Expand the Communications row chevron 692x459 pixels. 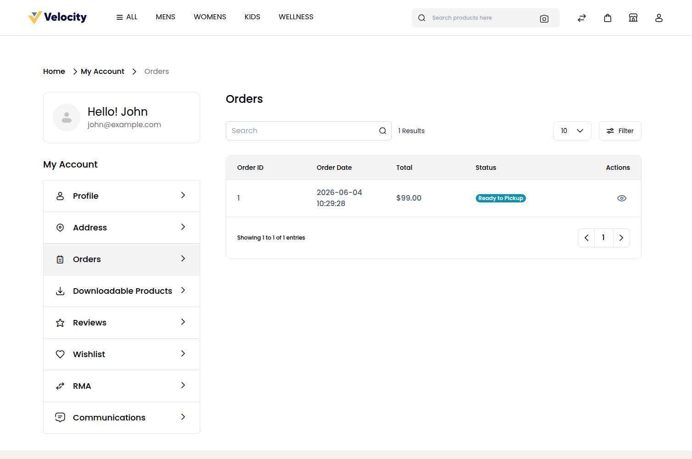(183, 417)
